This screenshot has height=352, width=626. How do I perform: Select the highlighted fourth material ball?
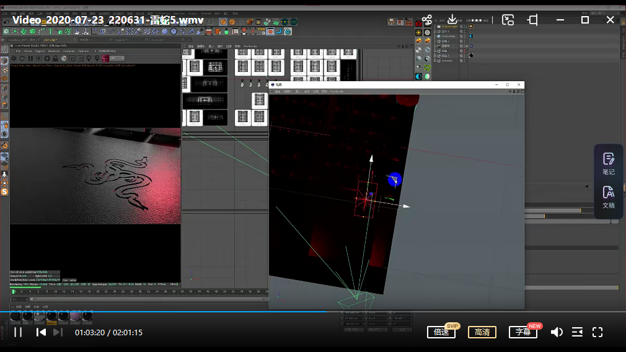(51, 317)
